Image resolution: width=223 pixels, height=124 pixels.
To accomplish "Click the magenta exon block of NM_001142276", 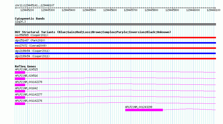I will coord(20,104).
